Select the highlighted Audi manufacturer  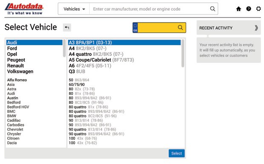click(34, 43)
